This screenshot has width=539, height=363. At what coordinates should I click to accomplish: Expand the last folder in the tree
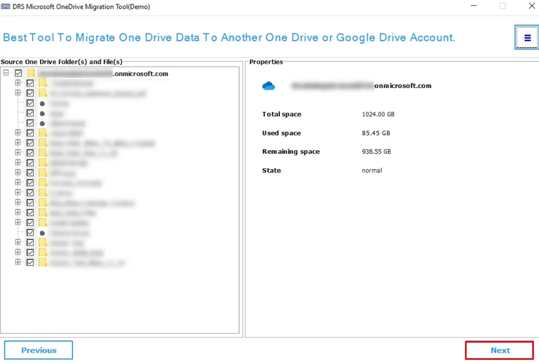point(18,262)
